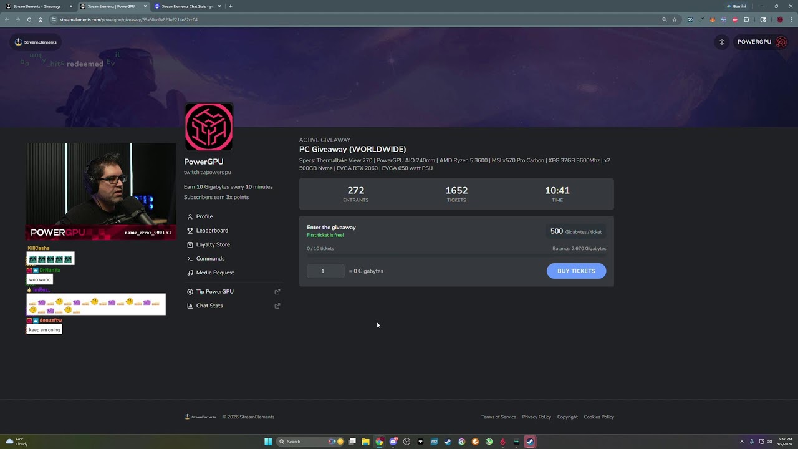Visit the twitch.tv/powergpu link
Screen dimensions: 798x449
coord(207,172)
